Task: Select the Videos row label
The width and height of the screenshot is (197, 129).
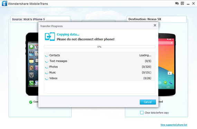Action: point(53,78)
